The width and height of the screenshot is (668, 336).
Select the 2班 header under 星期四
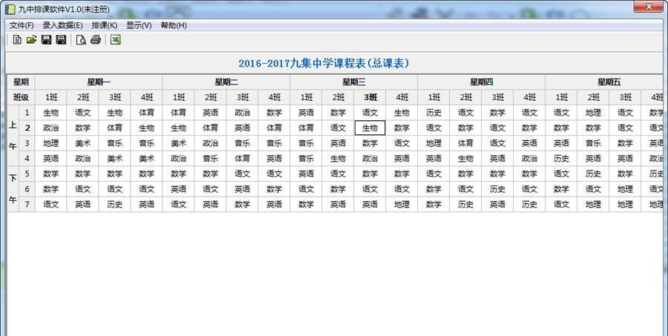click(465, 97)
